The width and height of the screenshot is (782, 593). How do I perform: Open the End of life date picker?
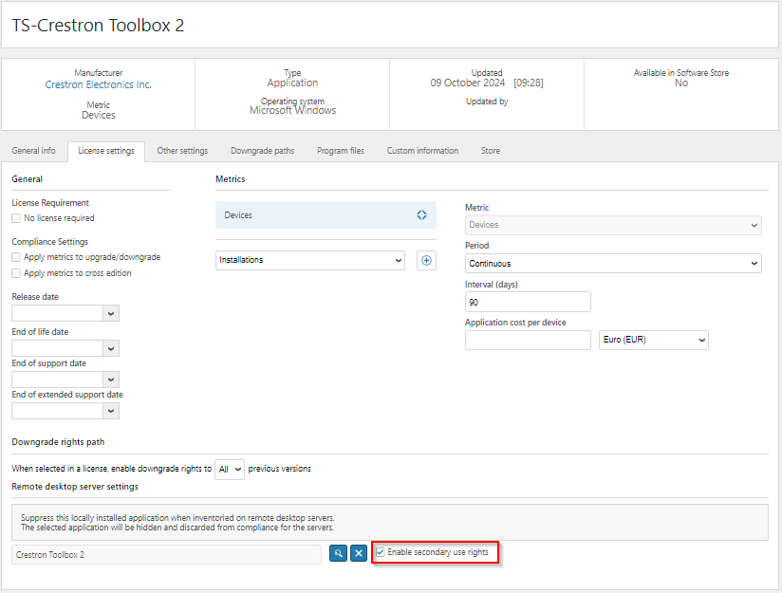[x=111, y=348]
